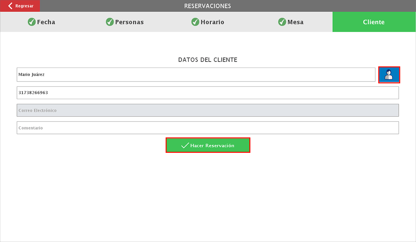Viewport: 416px width, 242px height.
Task: Show the active Cliente tab
Action: [374, 22]
